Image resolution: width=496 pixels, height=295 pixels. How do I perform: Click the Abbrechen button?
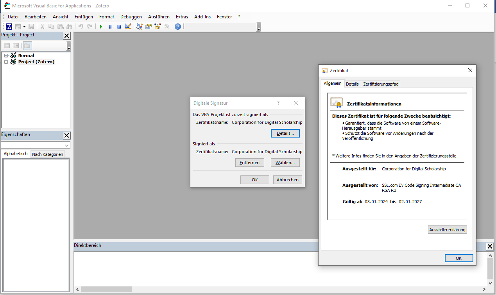(288, 180)
